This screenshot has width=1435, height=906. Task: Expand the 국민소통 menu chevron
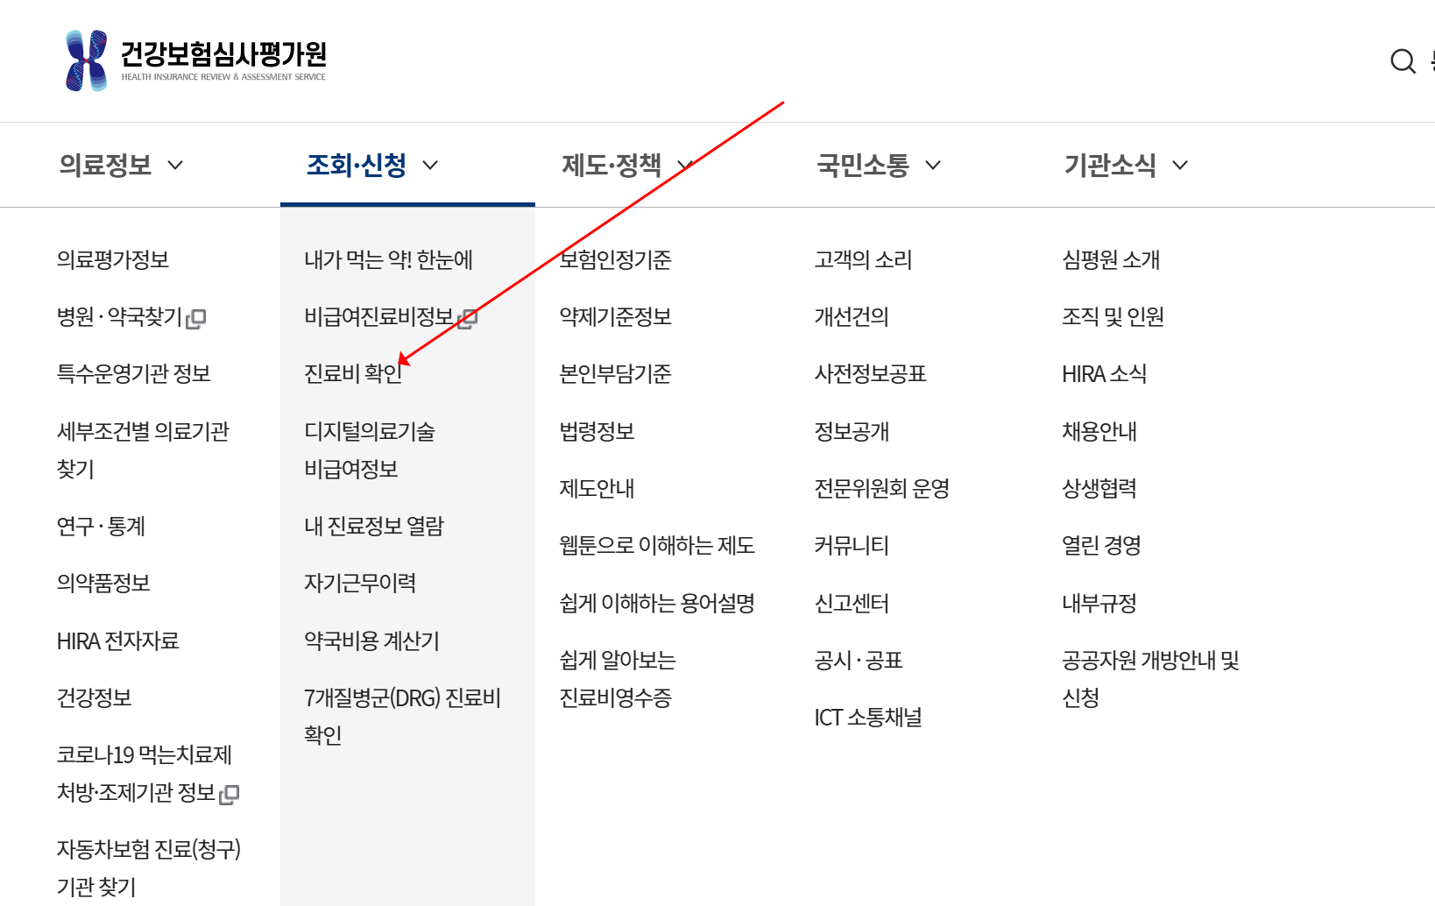[x=933, y=166]
